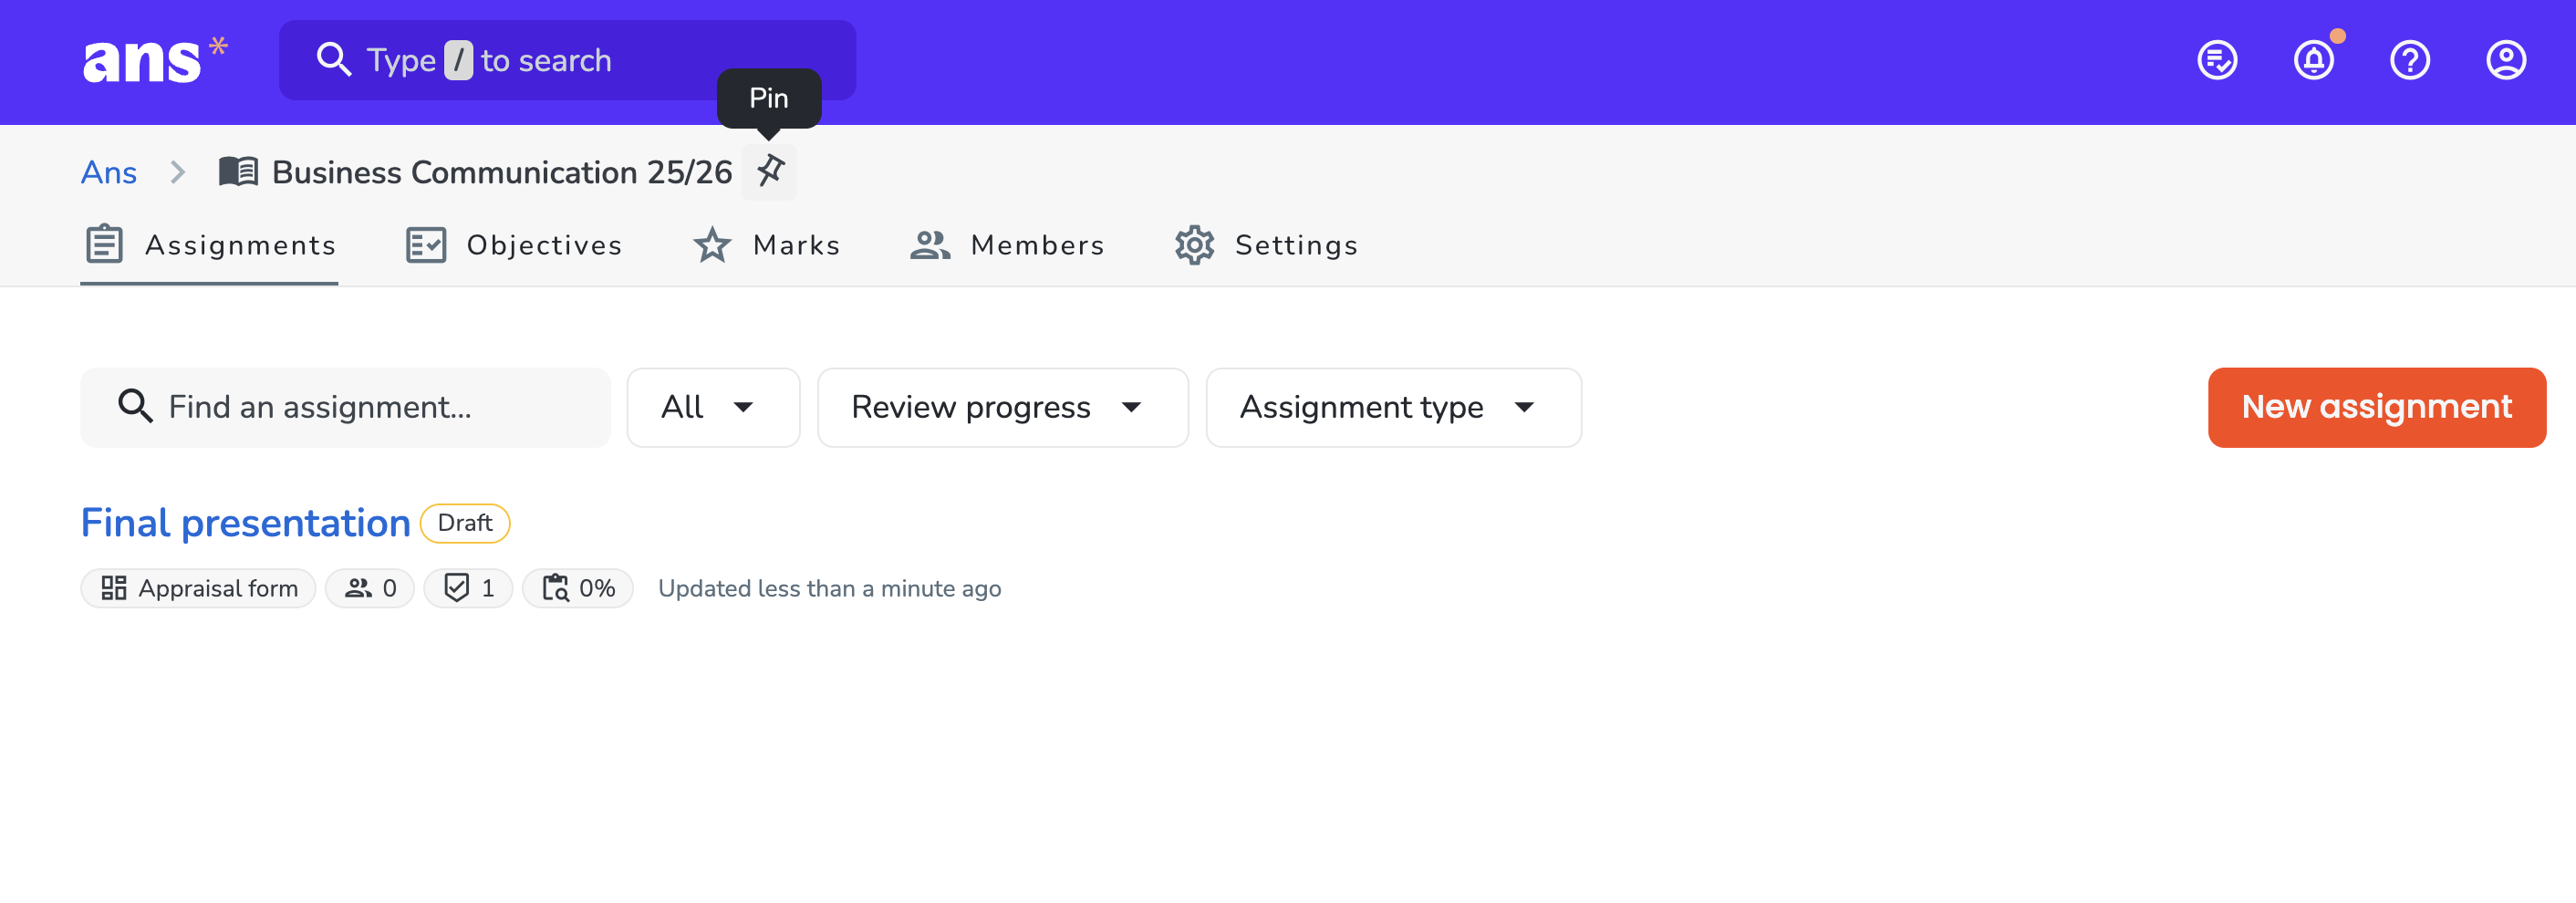Click the shield checkmark count chip
The width and height of the screenshot is (2576, 903).
point(468,588)
